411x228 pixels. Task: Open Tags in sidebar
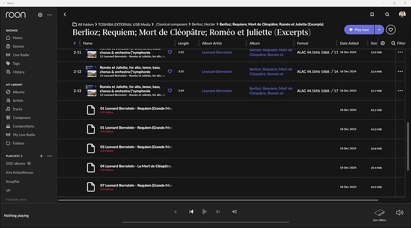[13, 64]
